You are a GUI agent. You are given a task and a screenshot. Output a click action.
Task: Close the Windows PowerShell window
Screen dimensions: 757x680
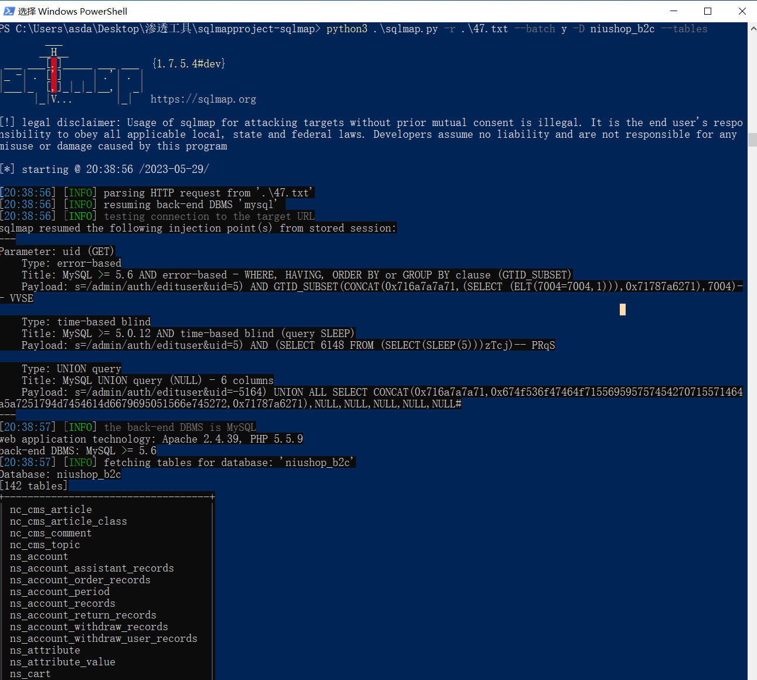[x=742, y=11]
